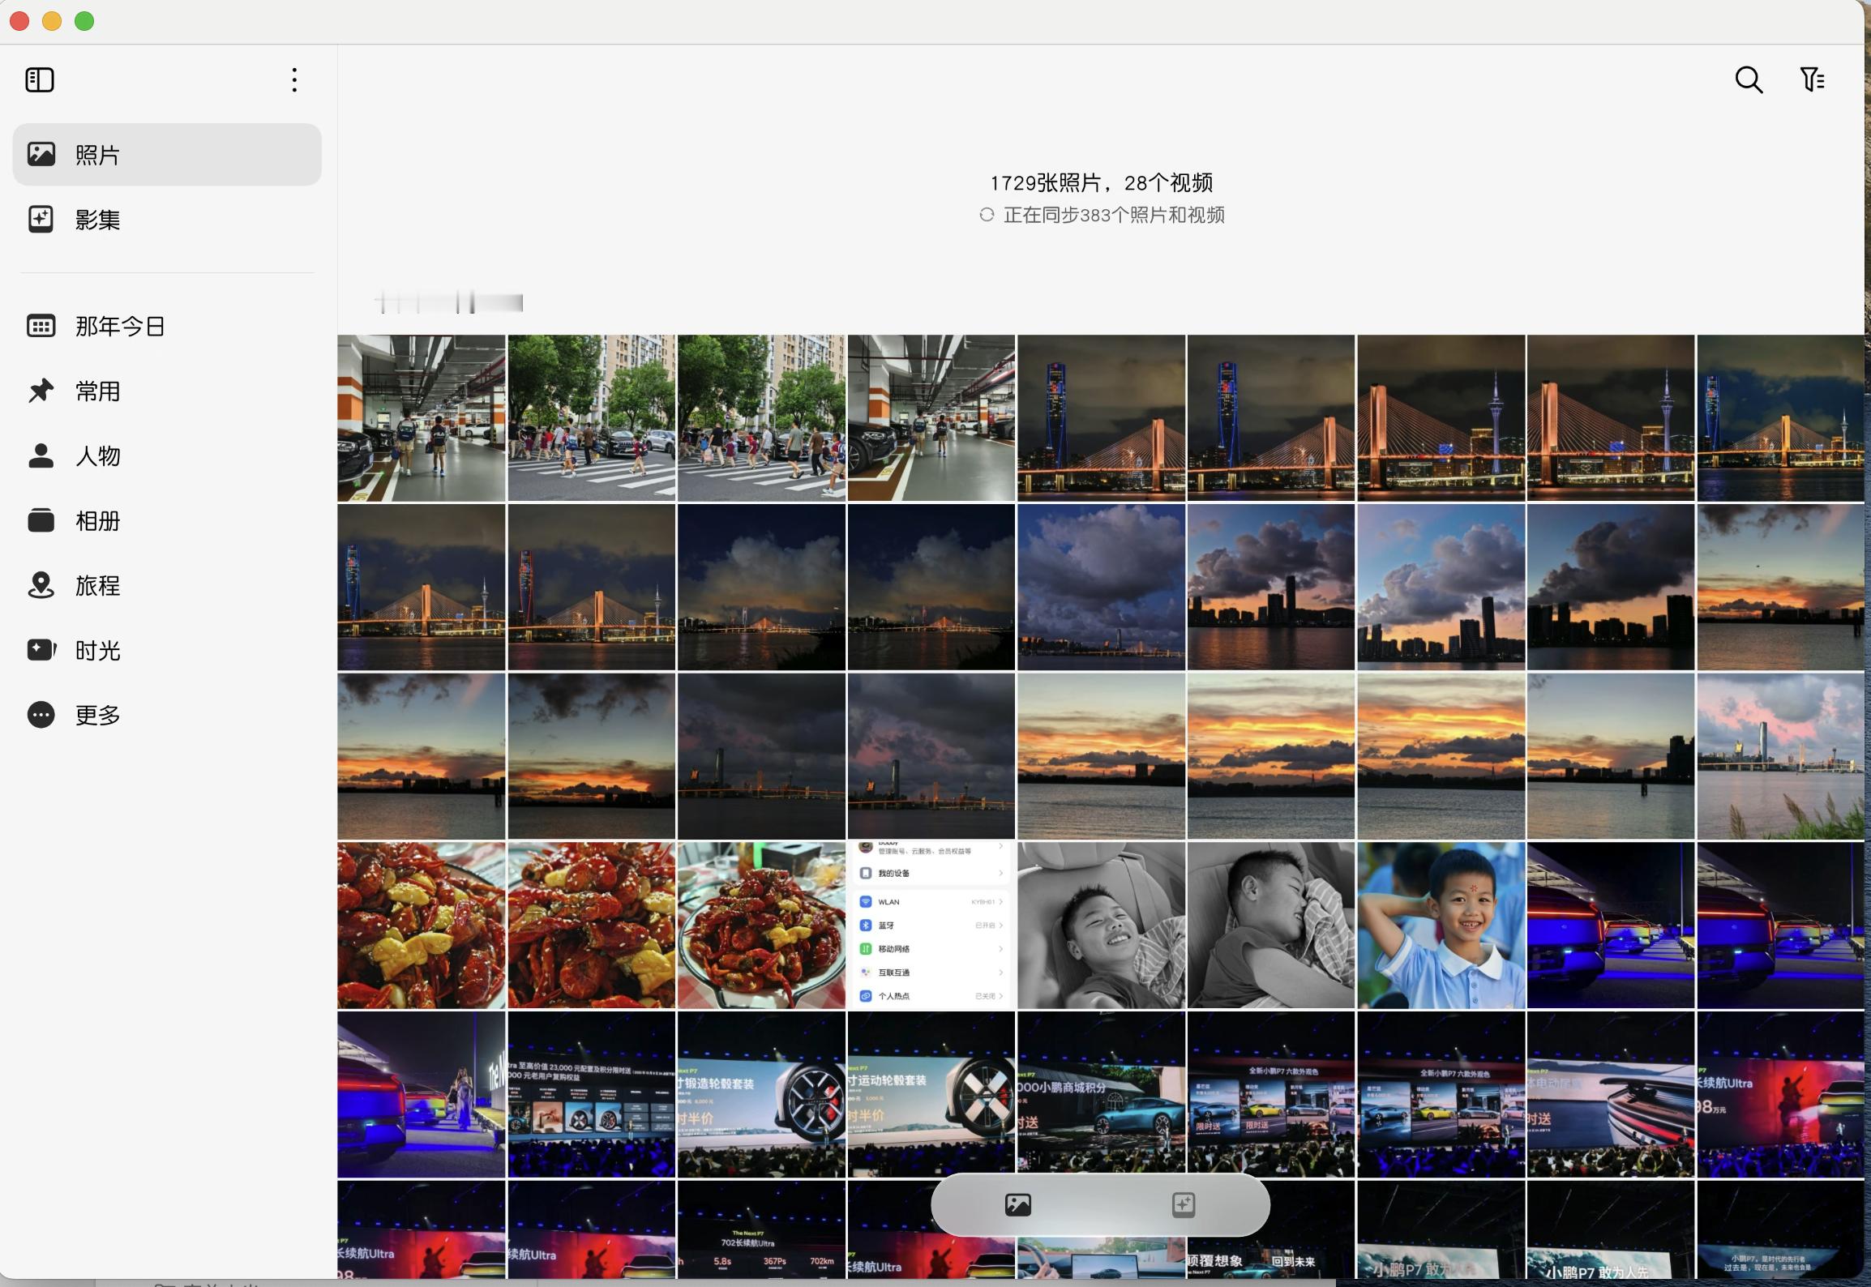The image size is (1871, 1287).
Task: Open 更多 sidebar entry
Action: click(x=167, y=715)
